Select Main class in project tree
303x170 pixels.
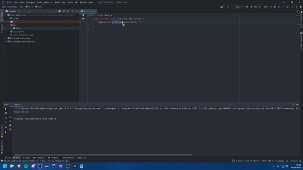[17, 28]
